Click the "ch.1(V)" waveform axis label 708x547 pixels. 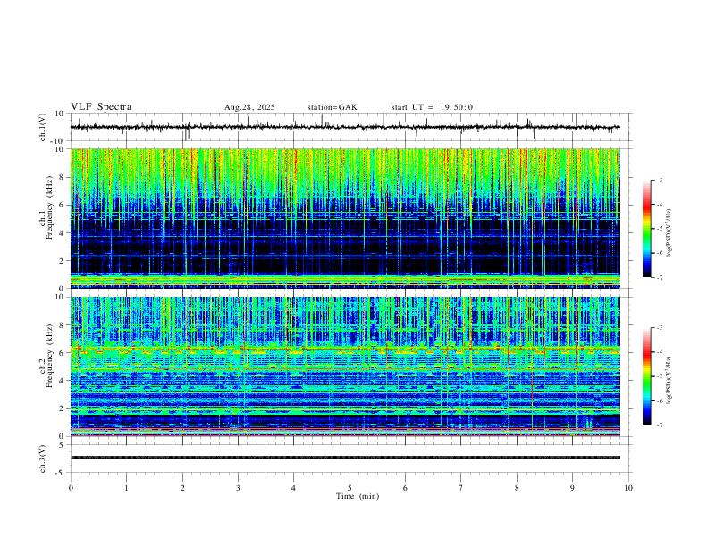[43, 127]
